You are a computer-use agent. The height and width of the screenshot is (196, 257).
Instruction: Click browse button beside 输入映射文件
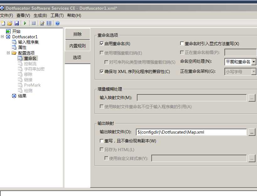[252, 98]
